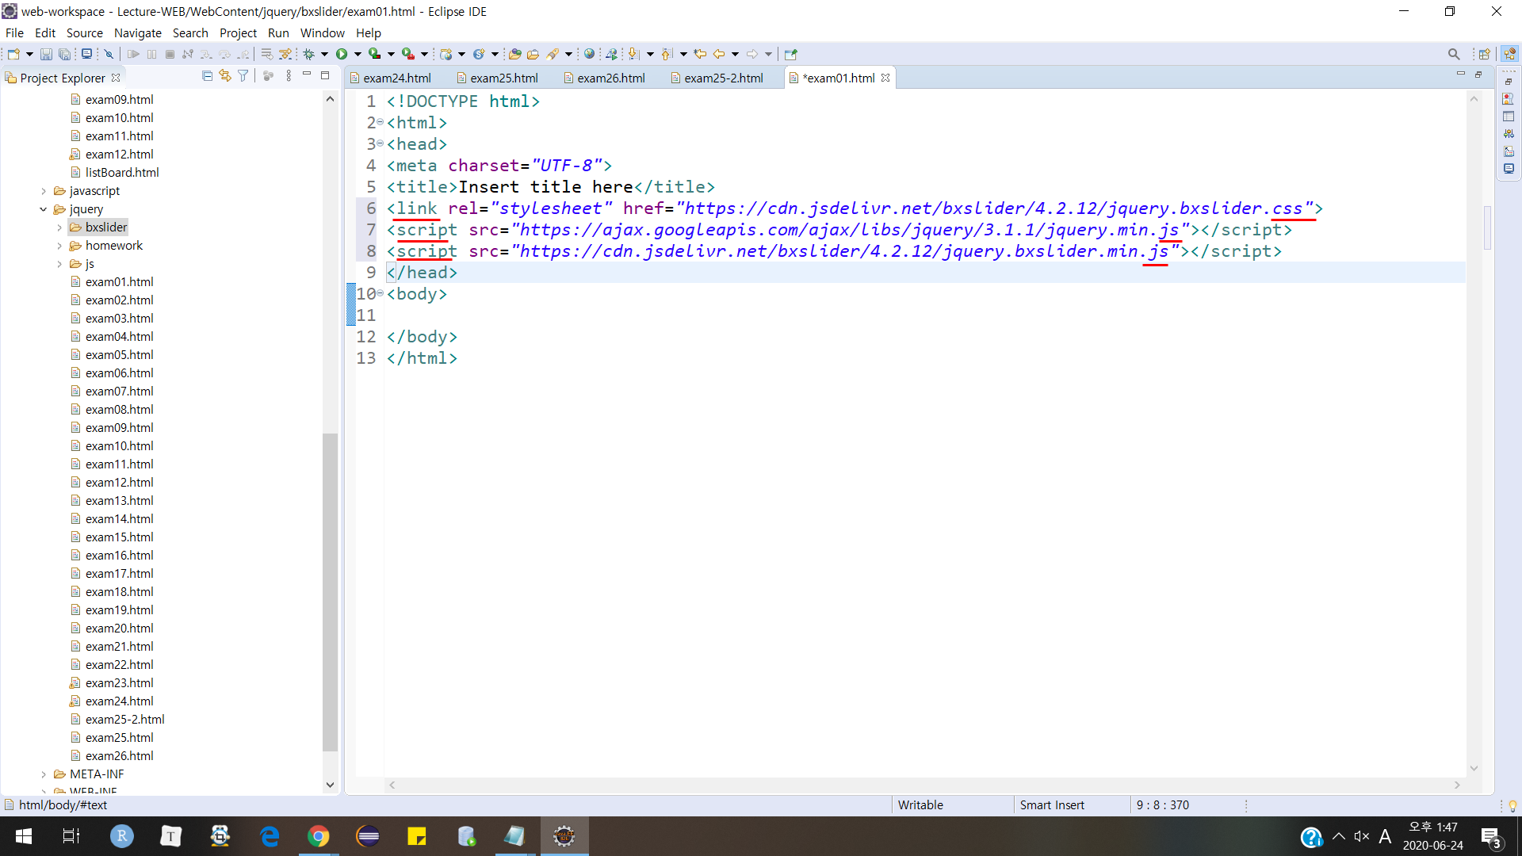
Task: Expand the javascript folder
Action: pos(44,191)
